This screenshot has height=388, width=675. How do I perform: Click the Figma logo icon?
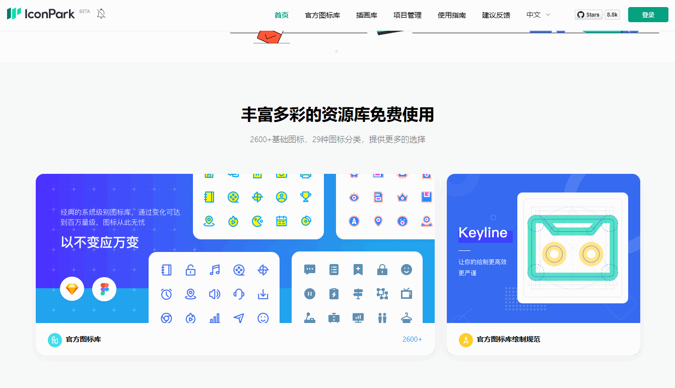coord(104,289)
